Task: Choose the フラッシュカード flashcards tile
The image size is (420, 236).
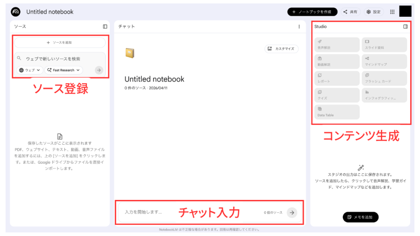Action: tap(384, 78)
